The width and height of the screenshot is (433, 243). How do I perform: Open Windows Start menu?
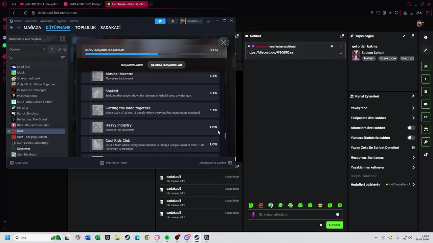click(x=7, y=238)
